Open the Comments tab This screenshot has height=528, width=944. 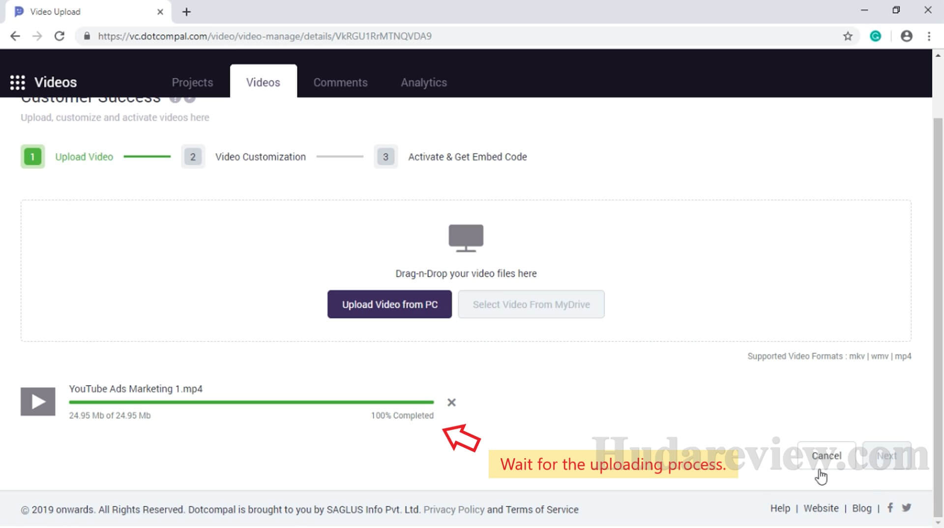click(340, 82)
